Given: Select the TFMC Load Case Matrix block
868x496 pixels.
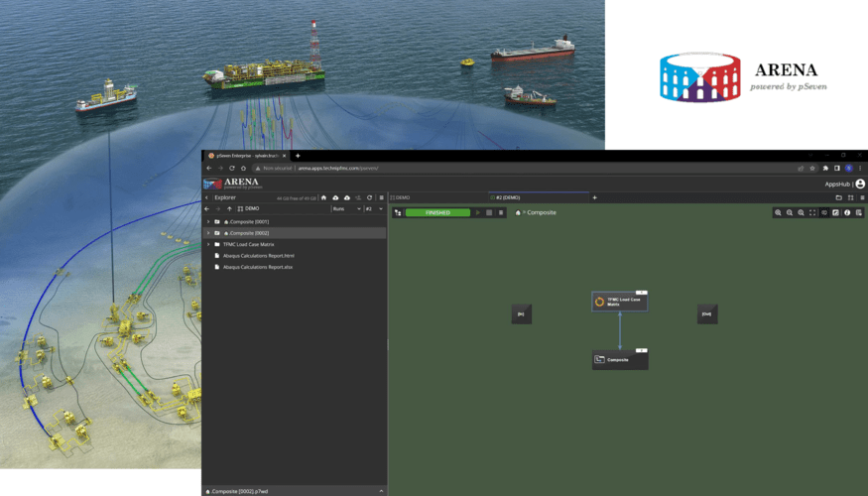Looking at the screenshot, I should pos(619,302).
